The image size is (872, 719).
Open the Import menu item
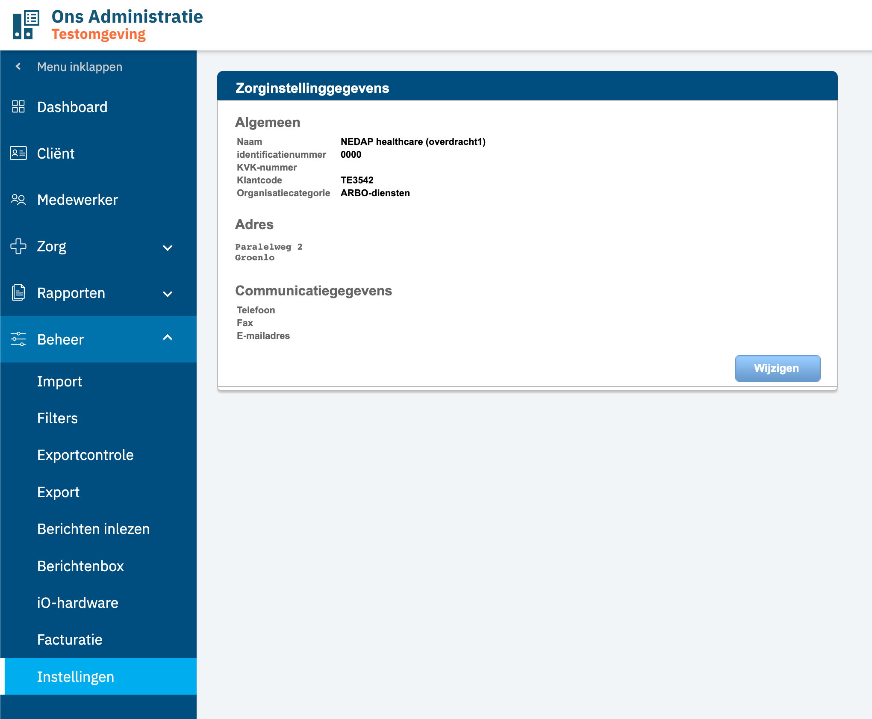pyautogui.click(x=59, y=381)
